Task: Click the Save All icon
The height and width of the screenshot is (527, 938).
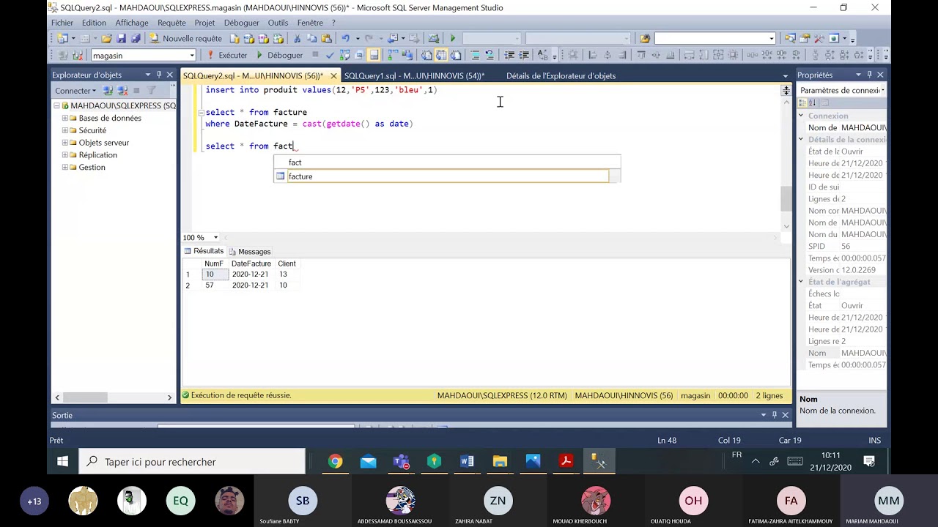Action: click(x=136, y=38)
